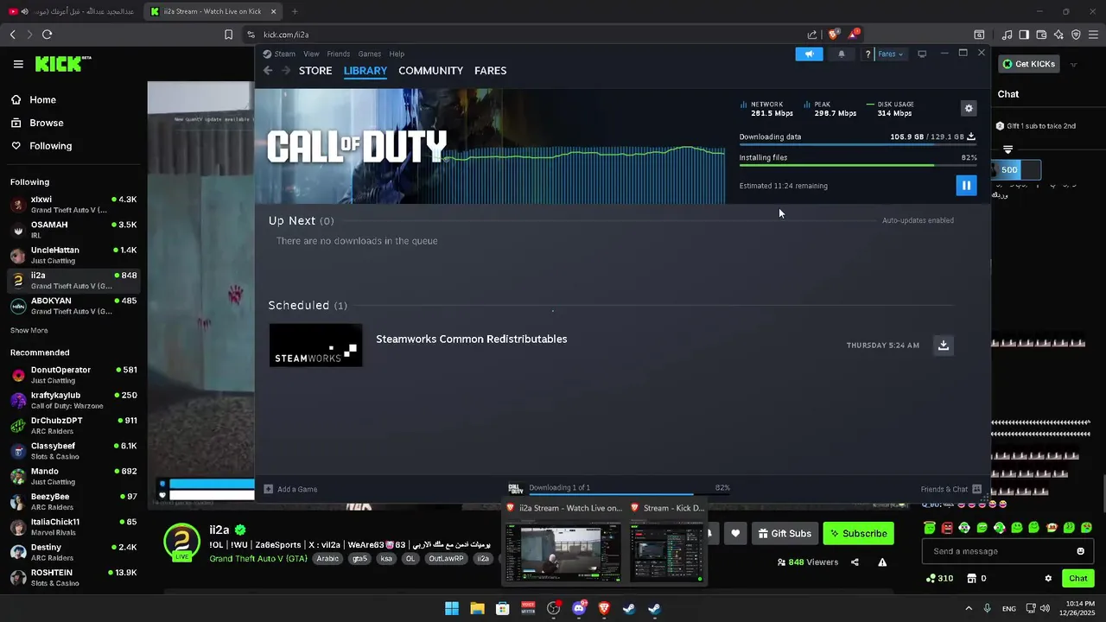Download Steamworks Common Redistributables now
Image resolution: width=1106 pixels, height=622 pixels.
[x=944, y=345]
